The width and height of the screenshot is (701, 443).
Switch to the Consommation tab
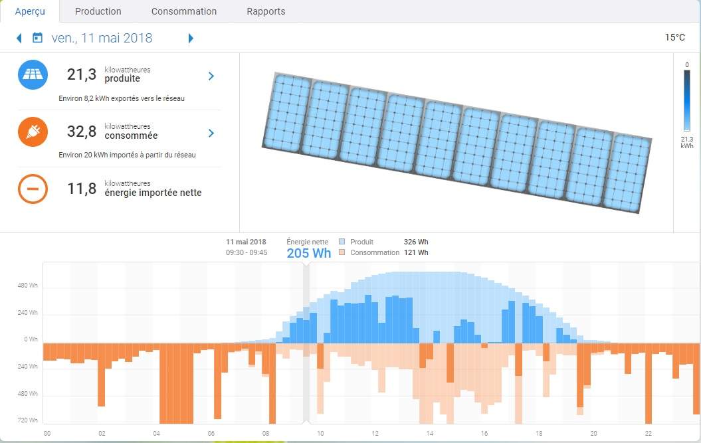[x=184, y=11]
